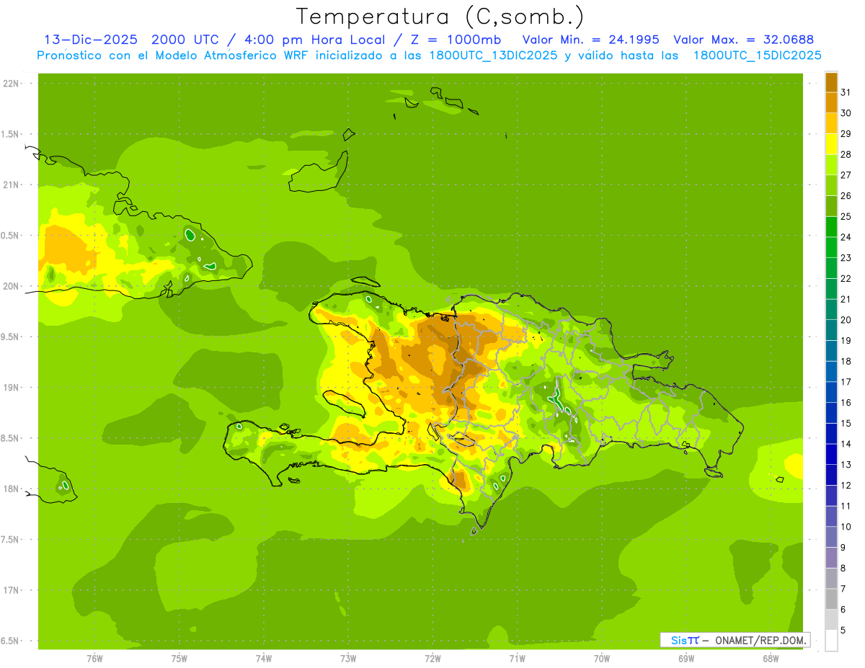The height and width of the screenshot is (668, 865).
Task: Click the 76W longitude label
Action: click(94, 659)
